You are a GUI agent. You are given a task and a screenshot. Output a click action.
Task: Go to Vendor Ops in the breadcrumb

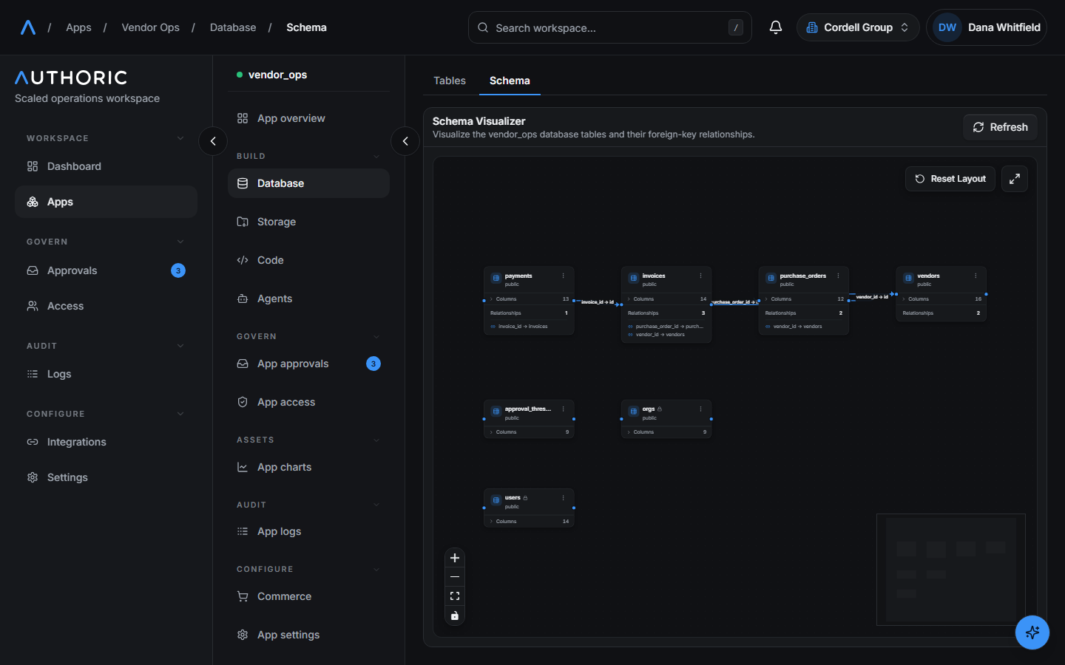click(x=150, y=27)
